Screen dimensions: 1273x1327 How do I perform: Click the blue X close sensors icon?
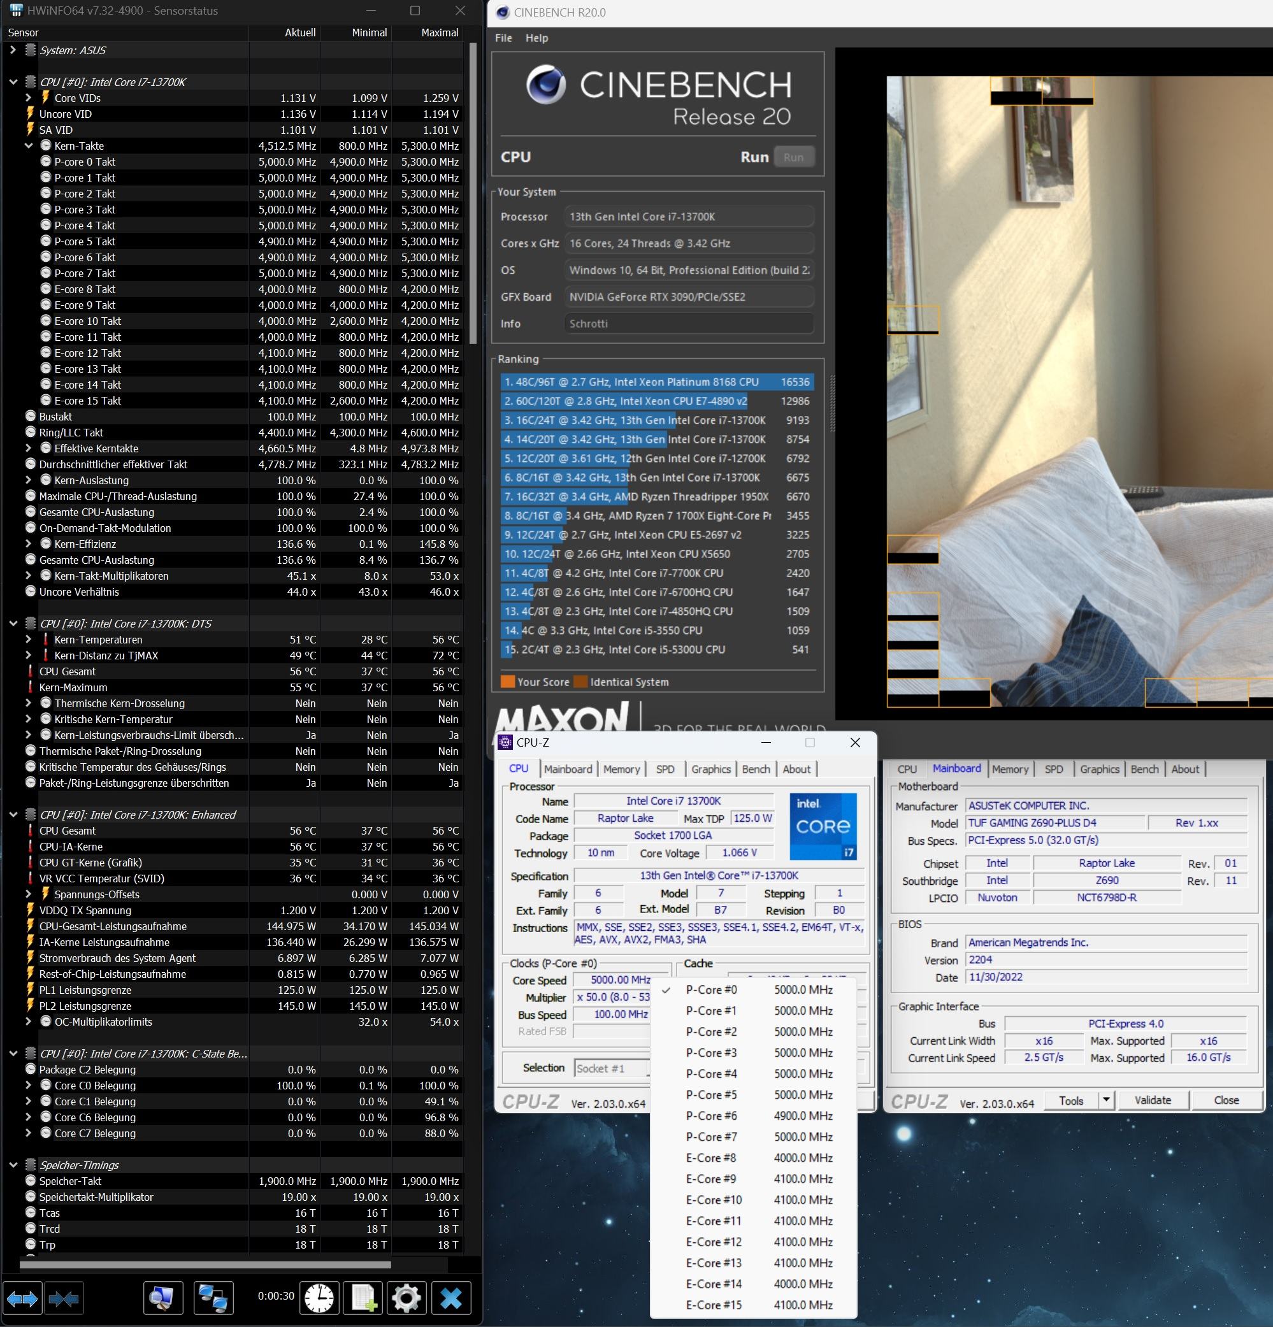[451, 1298]
